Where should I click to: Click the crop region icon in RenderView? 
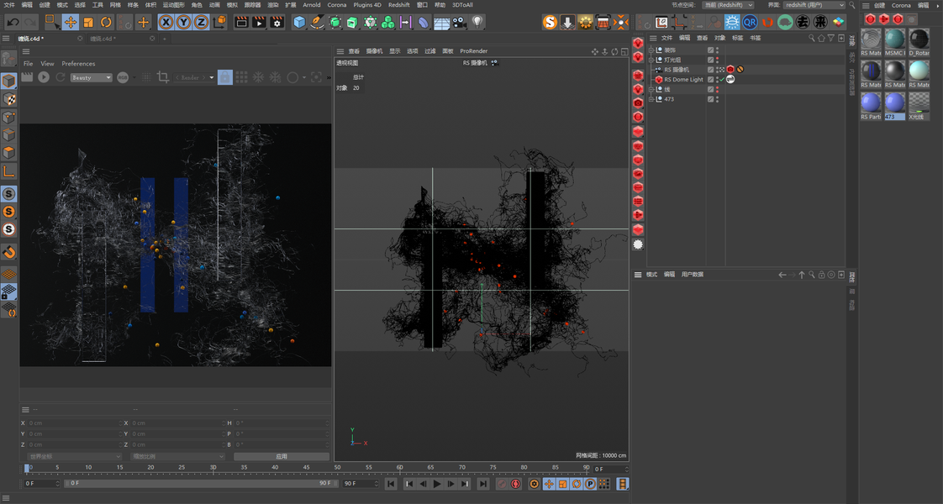pos(163,77)
